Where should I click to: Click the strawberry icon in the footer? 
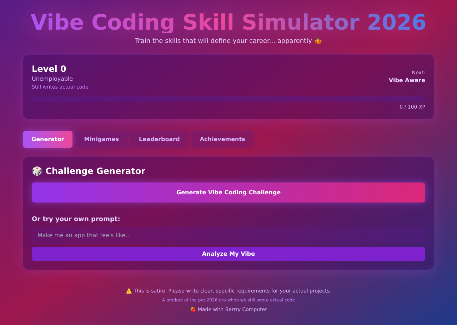tap(193, 310)
